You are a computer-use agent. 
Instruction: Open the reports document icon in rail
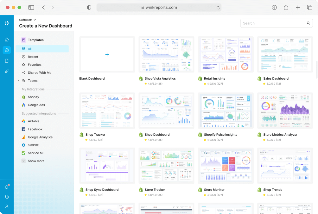7,61
